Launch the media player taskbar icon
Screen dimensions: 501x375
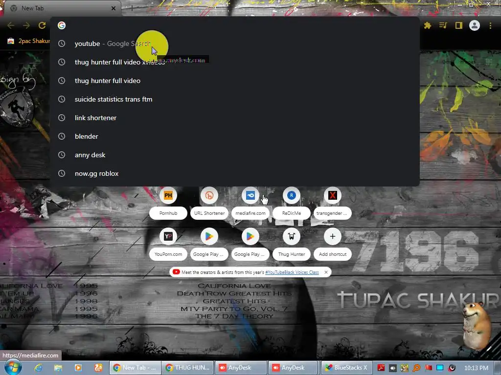pyautogui.click(x=78, y=368)
